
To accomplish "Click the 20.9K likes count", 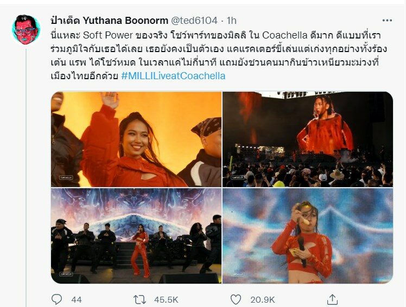I will [x=262, y=300].
